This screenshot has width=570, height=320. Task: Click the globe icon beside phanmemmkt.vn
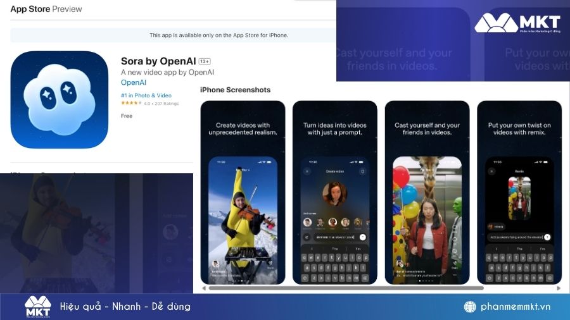coord(470,307)
